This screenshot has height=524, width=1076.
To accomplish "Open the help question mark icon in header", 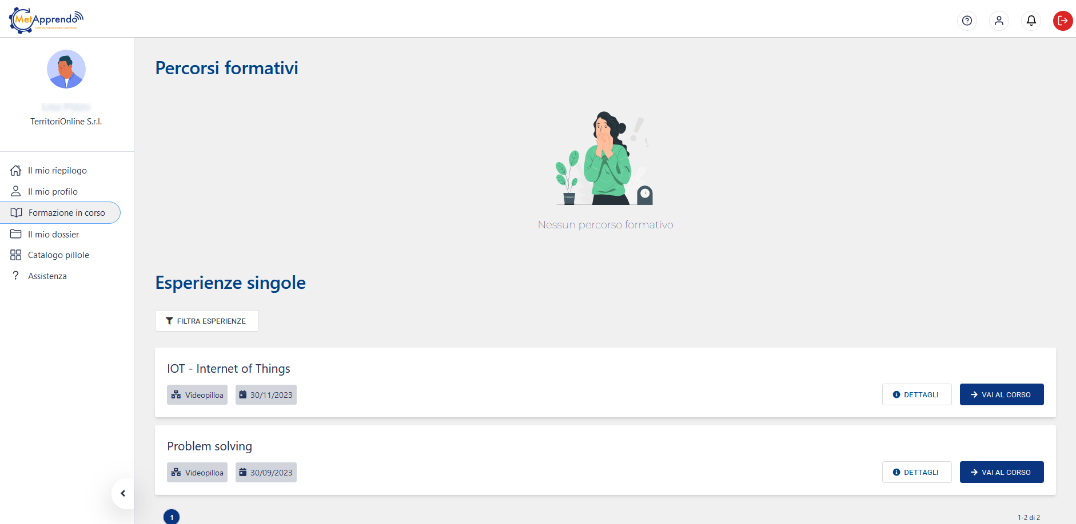I will [967, 21].
